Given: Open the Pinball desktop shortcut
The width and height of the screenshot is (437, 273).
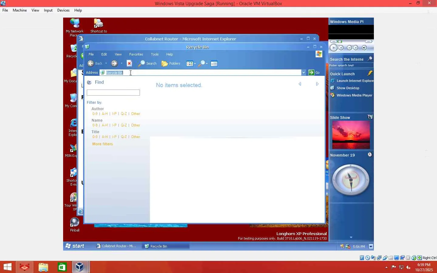Looking at the screenshot, I should coord(75,225).
